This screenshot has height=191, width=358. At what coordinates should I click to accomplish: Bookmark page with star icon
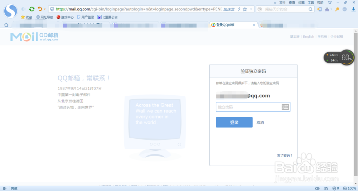click(x=245, y=9)
